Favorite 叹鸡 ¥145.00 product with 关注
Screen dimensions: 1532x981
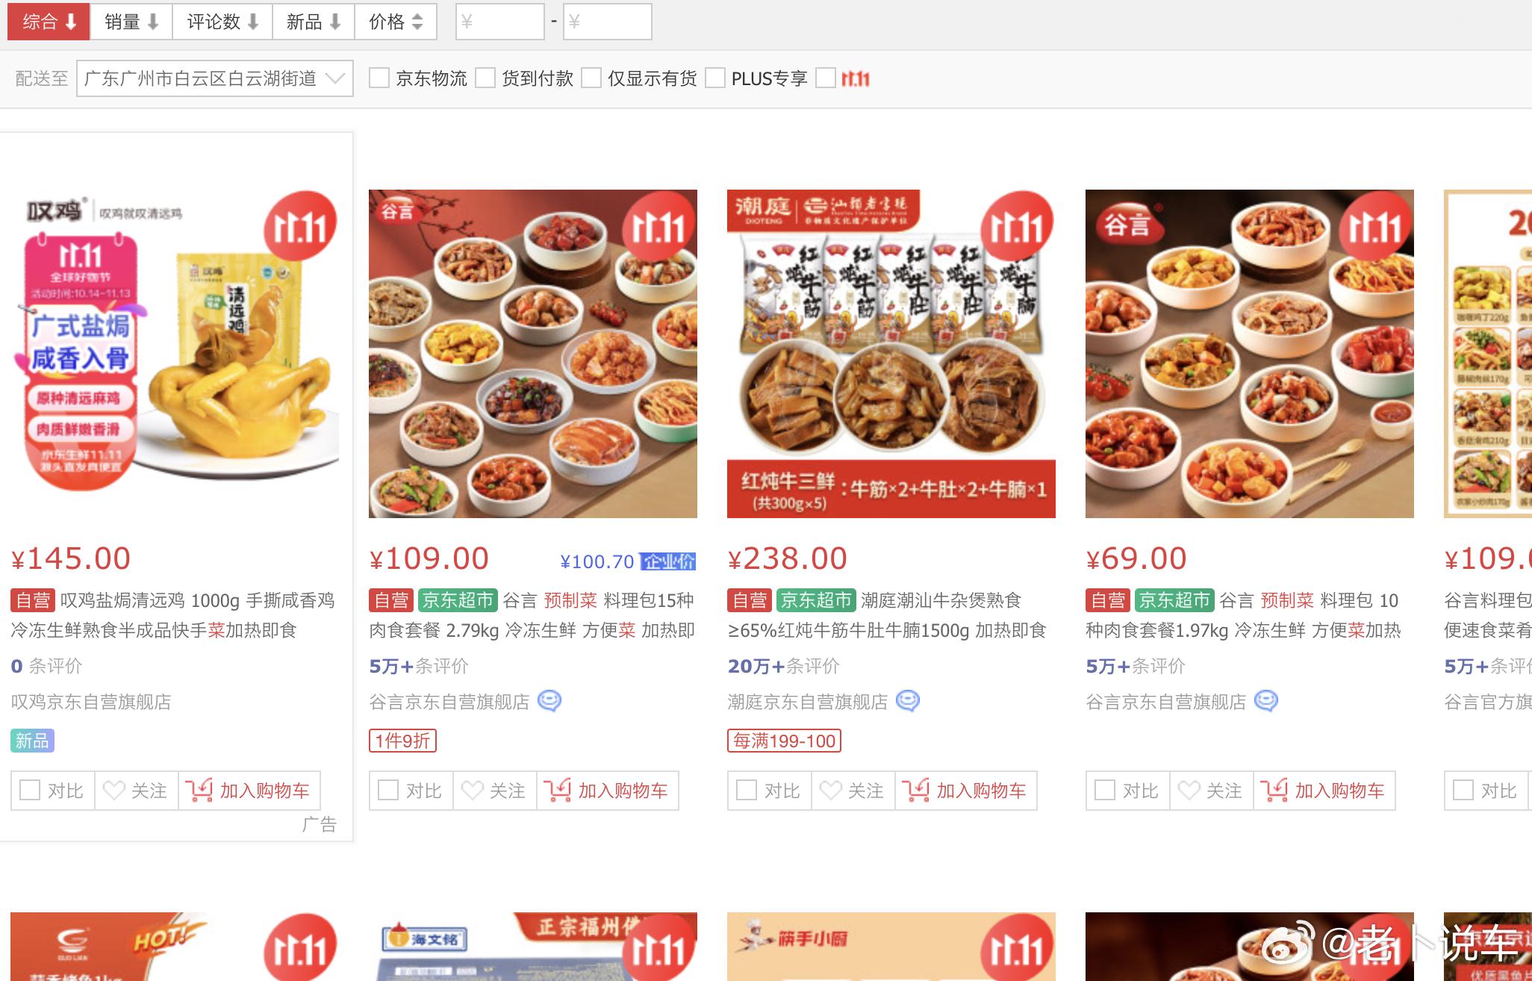coord(136,791)
